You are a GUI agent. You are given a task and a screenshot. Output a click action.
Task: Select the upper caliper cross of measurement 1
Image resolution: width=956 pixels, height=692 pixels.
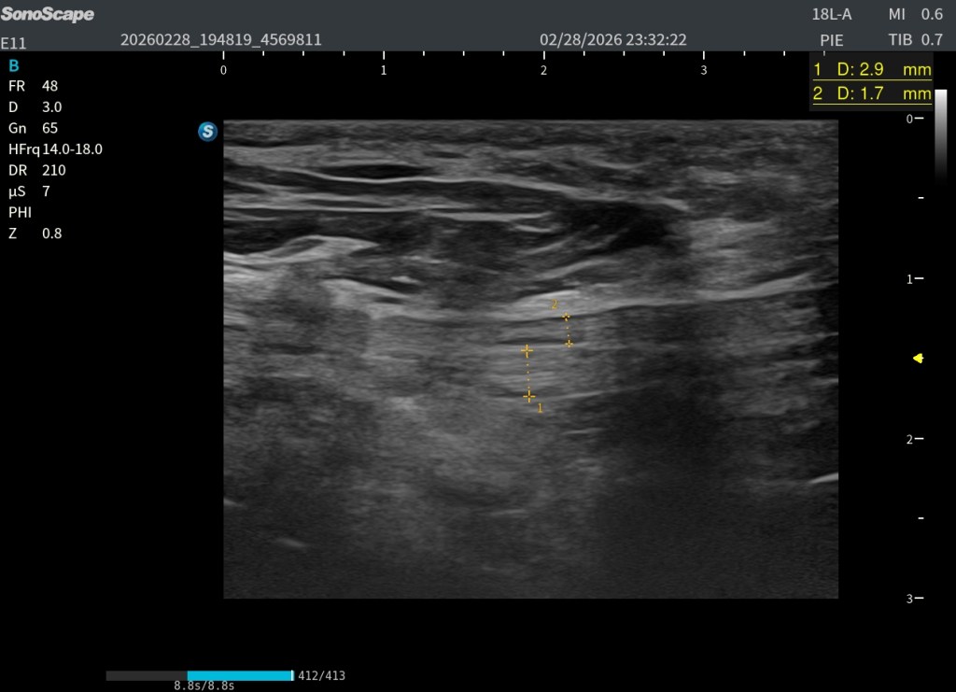point(527,351)
